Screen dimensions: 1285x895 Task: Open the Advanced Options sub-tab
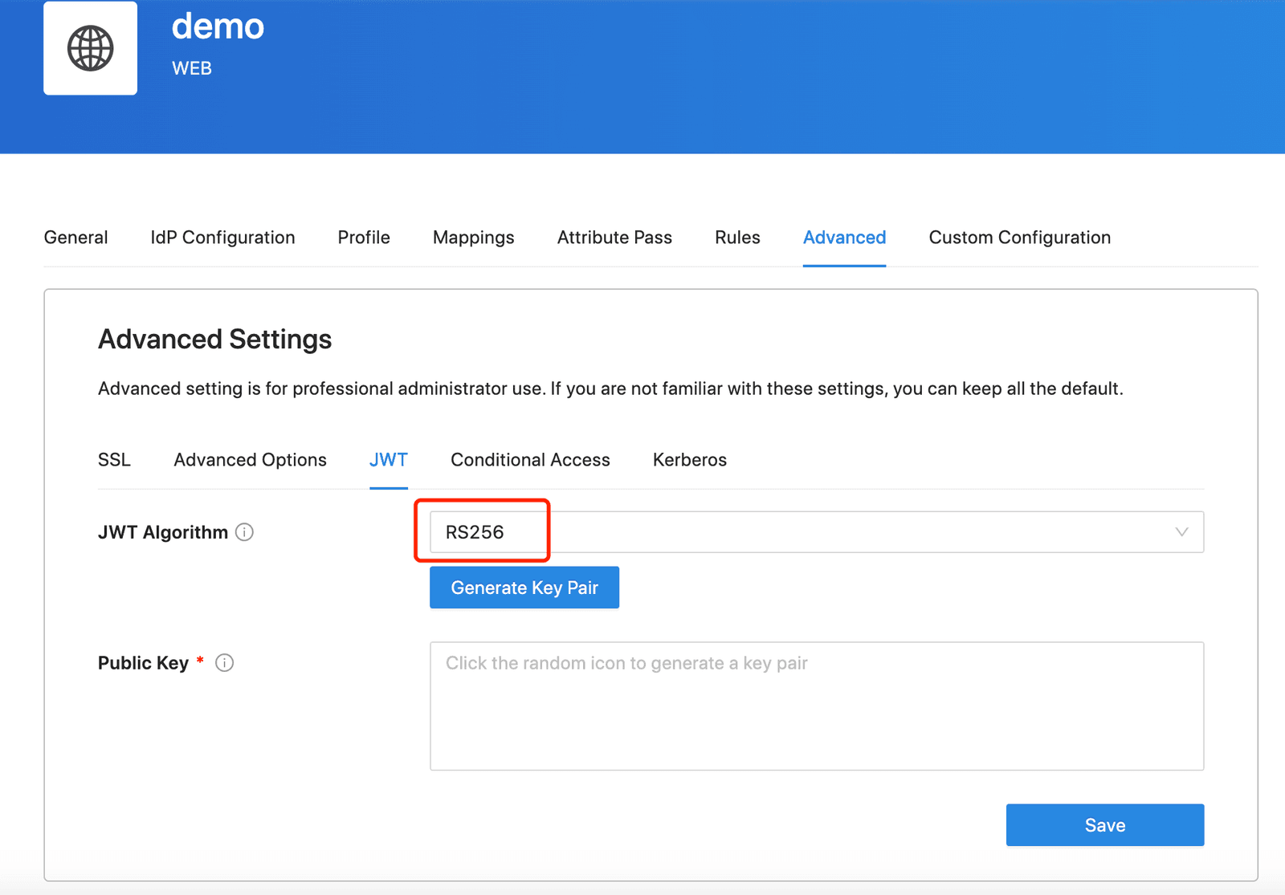point(250,460)
